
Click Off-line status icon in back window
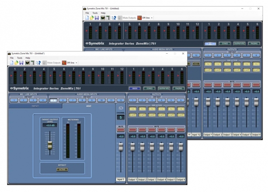(x=139, y=18)
